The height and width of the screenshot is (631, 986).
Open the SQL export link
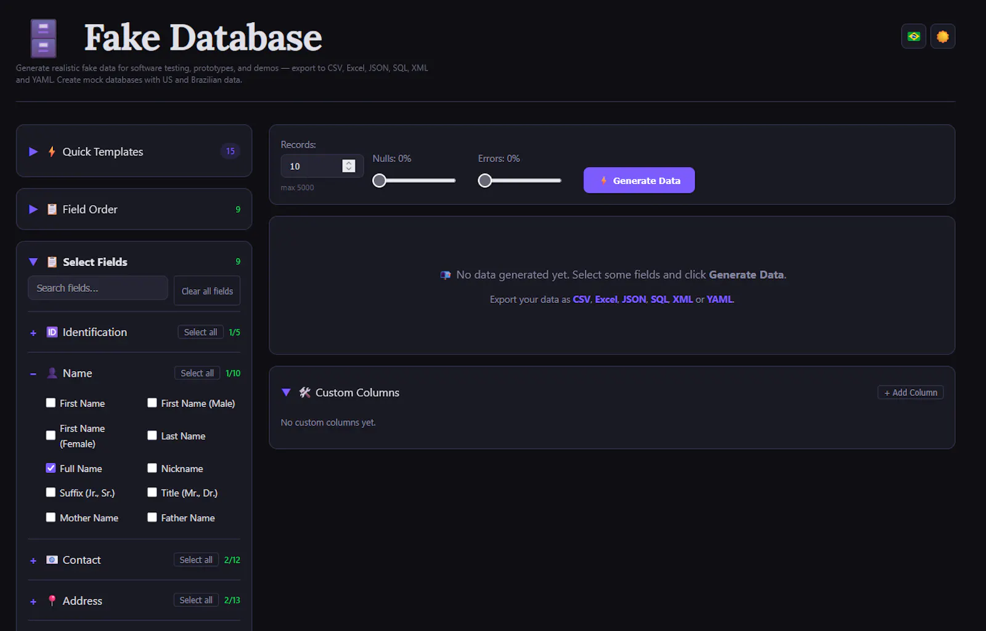pos(659,299)
